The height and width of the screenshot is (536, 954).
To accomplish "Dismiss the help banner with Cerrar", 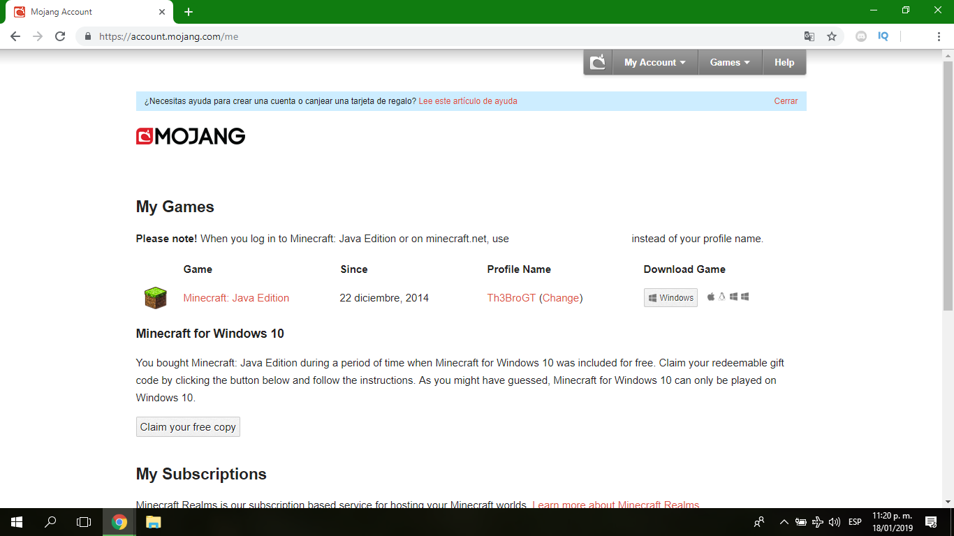I will (786, 101).
